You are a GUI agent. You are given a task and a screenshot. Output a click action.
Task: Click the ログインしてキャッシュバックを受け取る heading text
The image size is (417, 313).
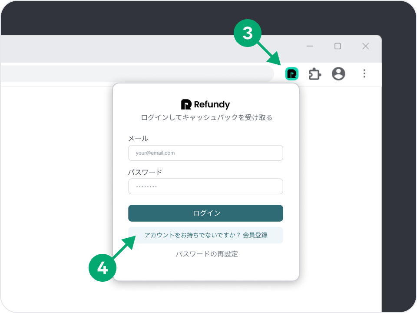click(x=206, y=117)
